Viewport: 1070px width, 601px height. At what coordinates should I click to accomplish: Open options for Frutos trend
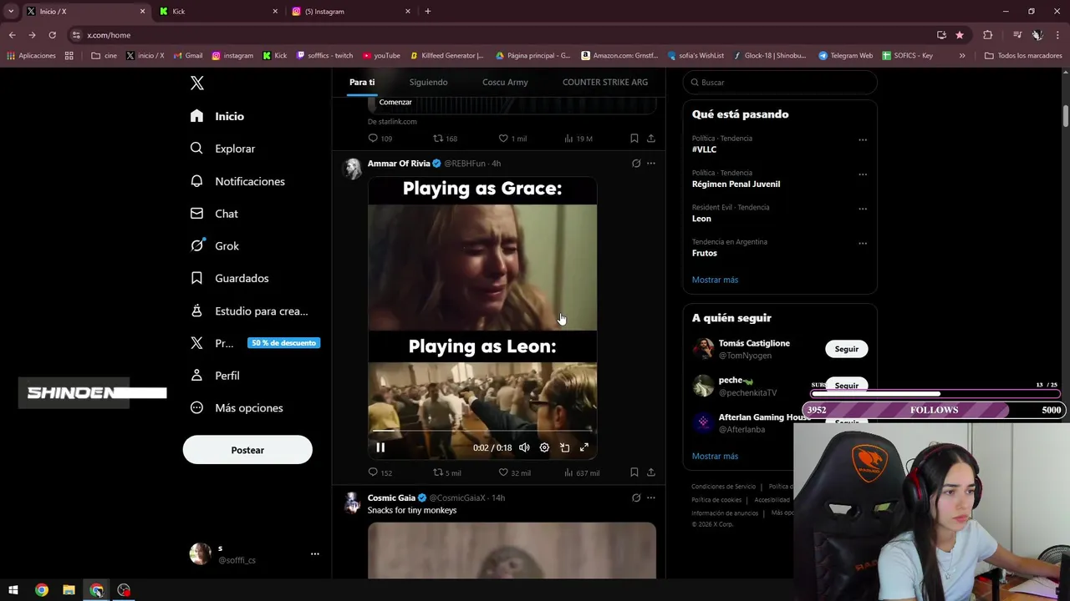[863, 244]
